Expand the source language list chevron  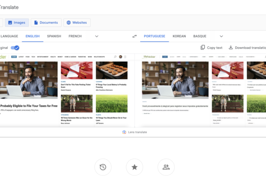point(97,36)
